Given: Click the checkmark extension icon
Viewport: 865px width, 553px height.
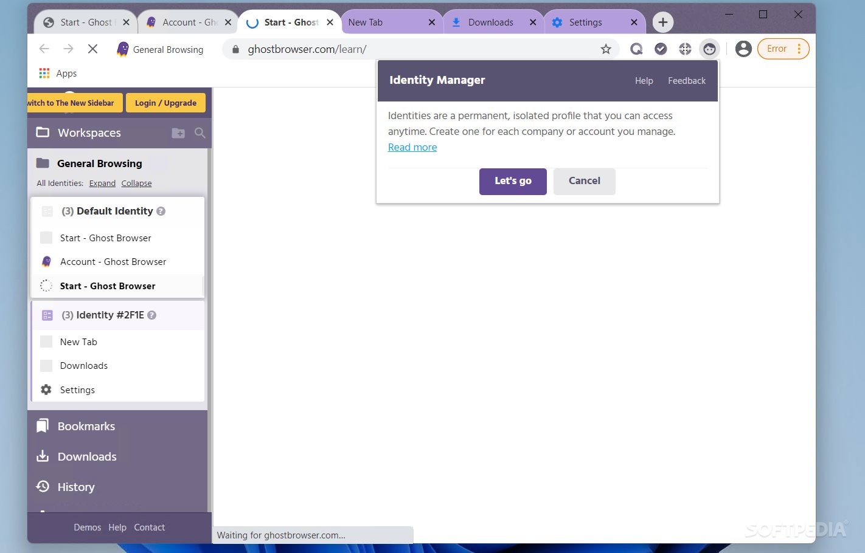Looking at the screenshot, I should (661, 49).
